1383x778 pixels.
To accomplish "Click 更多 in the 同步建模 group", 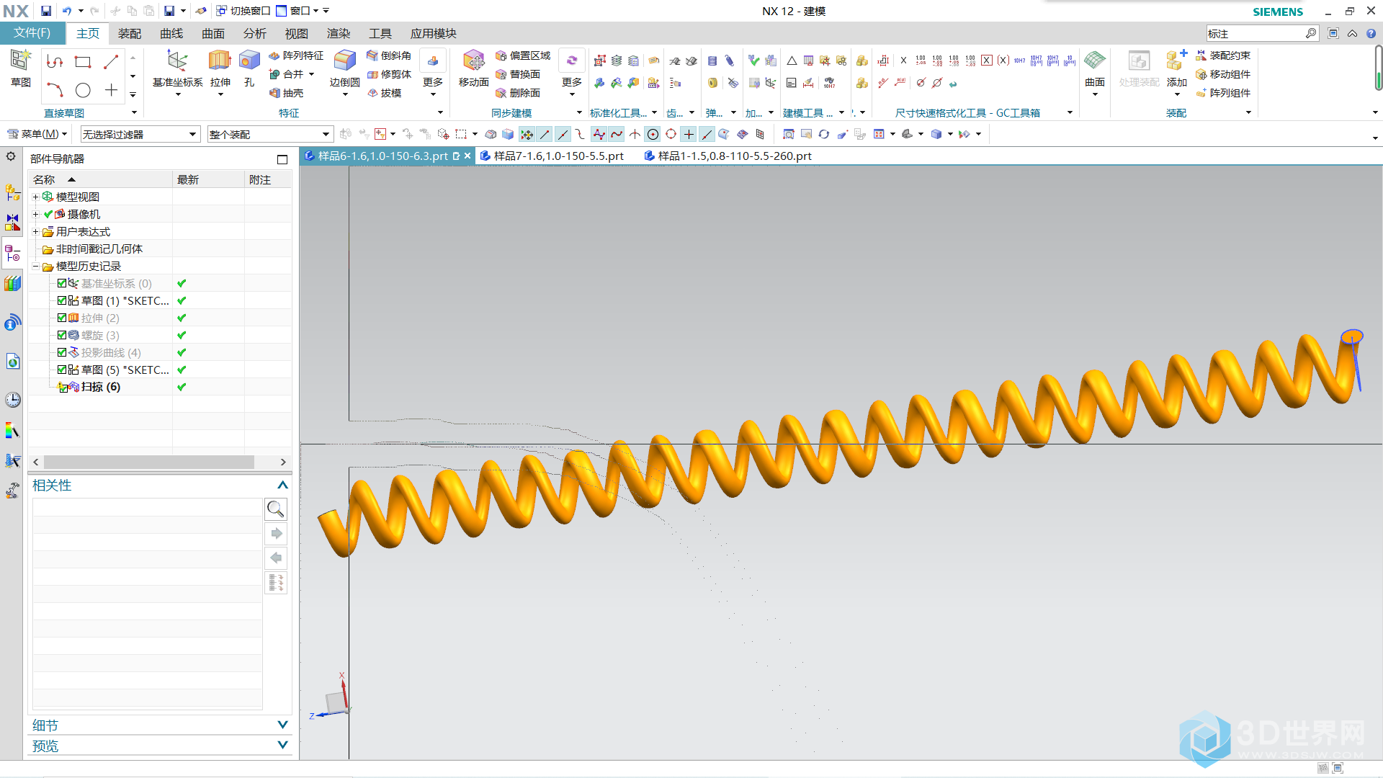I will click(571, 72).
